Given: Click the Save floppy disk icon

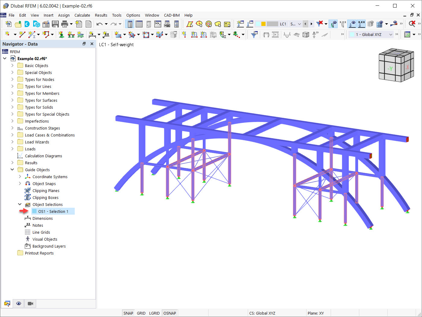Looking at the screenshot, I should click(55, 24).
